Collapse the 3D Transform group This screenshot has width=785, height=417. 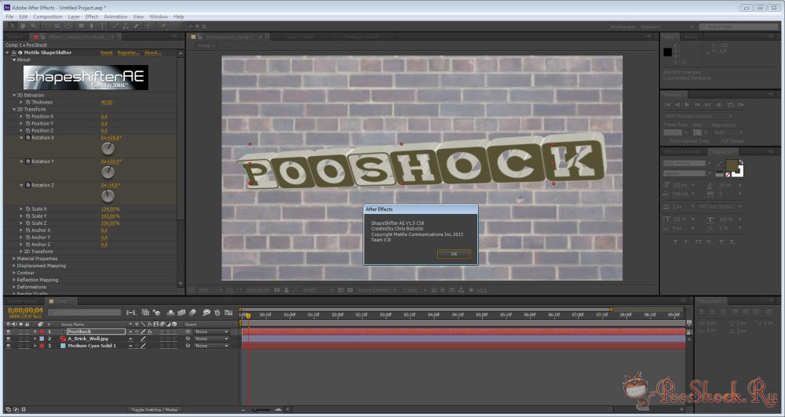[14, 109]
